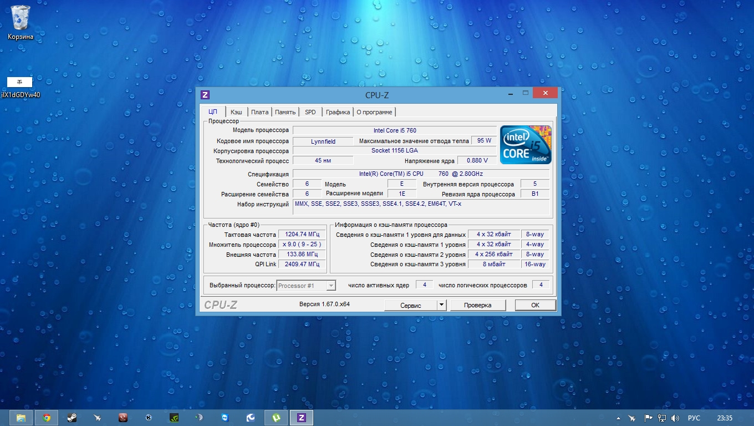Expand the Processor #1 selection dropdown

[x=331, y=286]
